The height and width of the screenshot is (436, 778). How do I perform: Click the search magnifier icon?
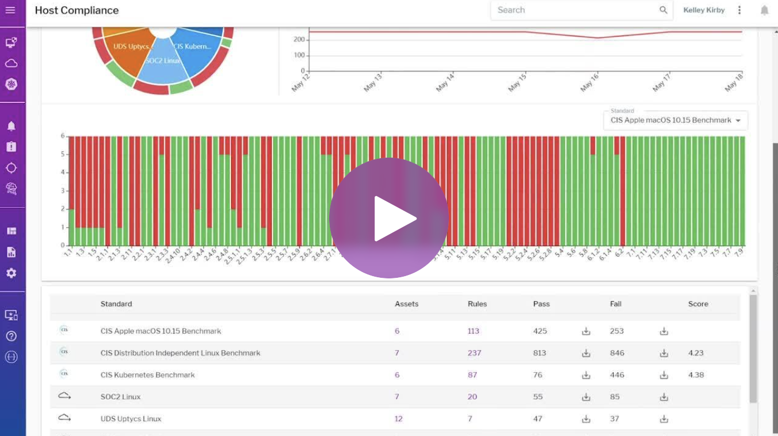pyautogui.click(x=663, y=10)
